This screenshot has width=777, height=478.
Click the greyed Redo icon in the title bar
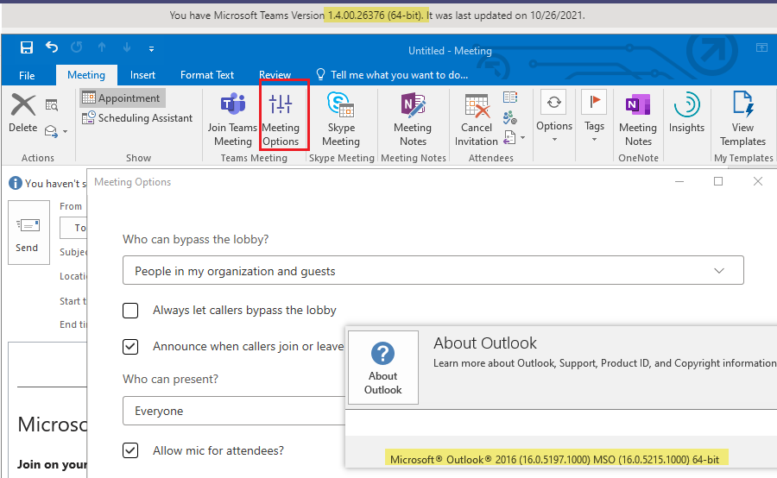(x=76, y=47)
